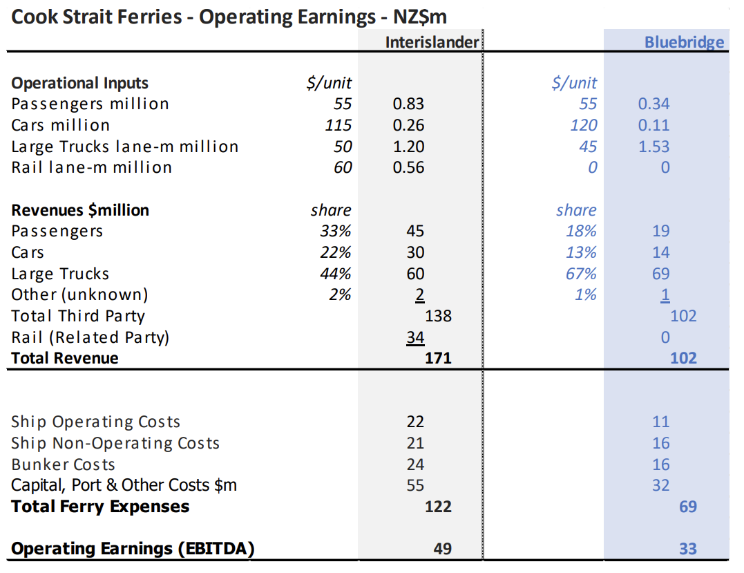Click 'Capital, Port & Other Costs $m' label
The height and width of the screenshot is (573, 744).
[124, 486]
